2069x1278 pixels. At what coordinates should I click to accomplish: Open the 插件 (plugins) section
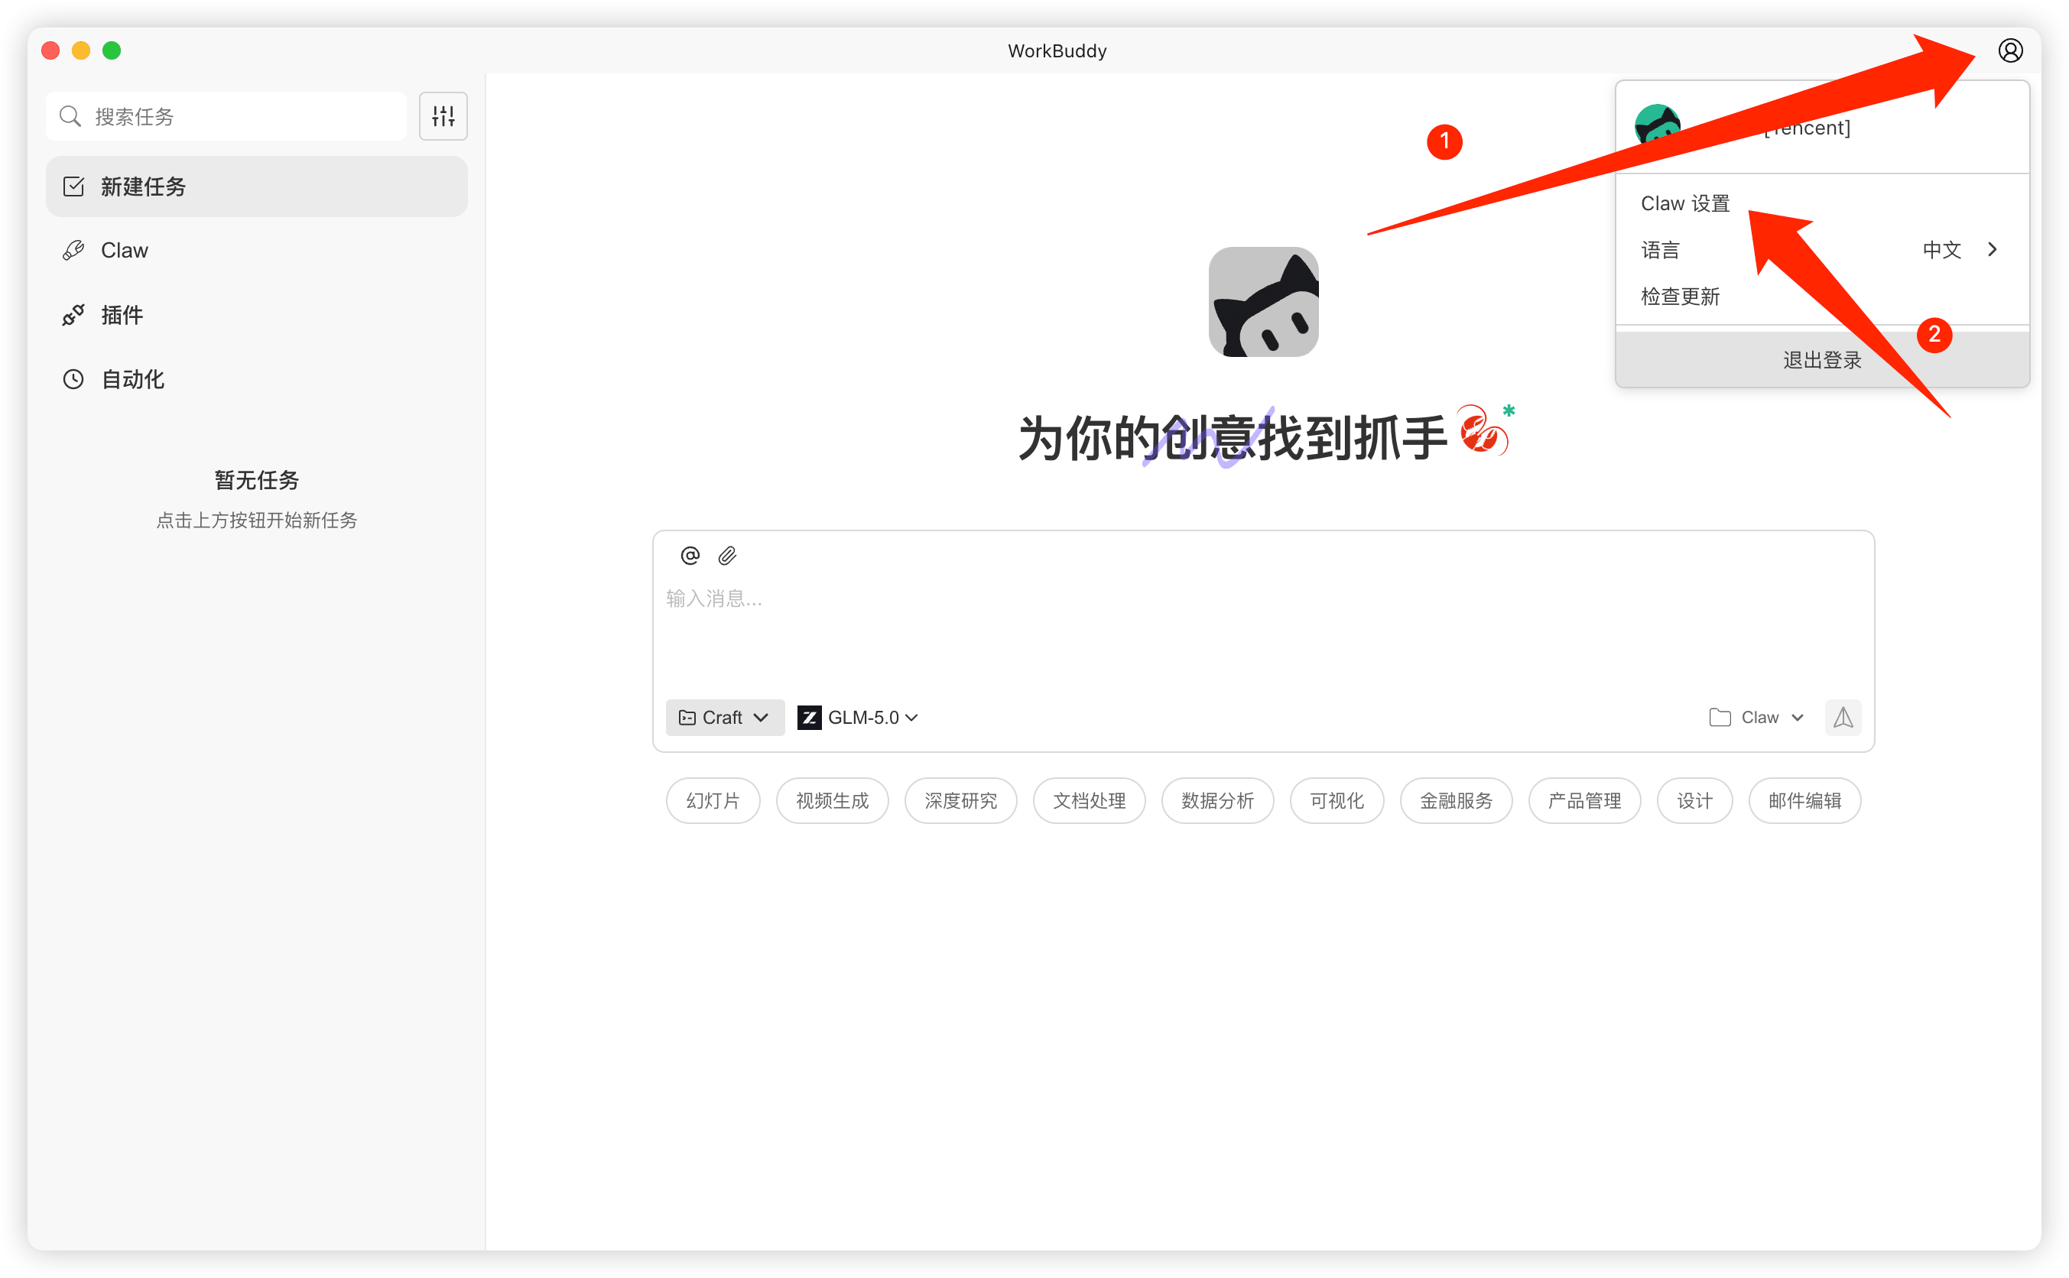pyautogui.click(x=122, y=314)
